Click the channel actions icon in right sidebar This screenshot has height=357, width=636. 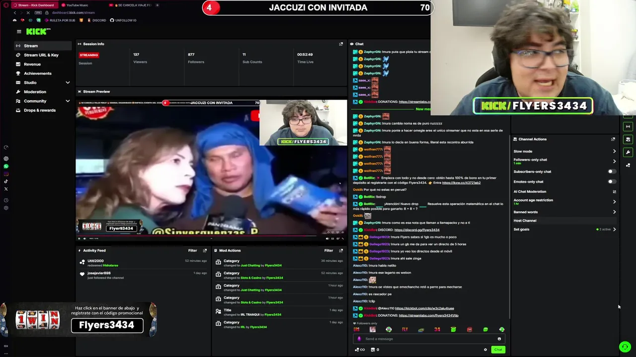628,139
